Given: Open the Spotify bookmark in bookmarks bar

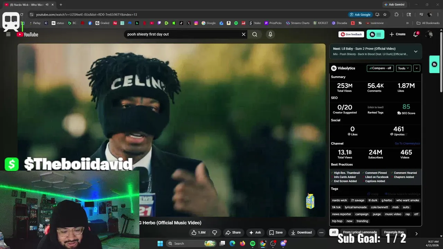Looking at the screenshot, I should pos(236,23).
